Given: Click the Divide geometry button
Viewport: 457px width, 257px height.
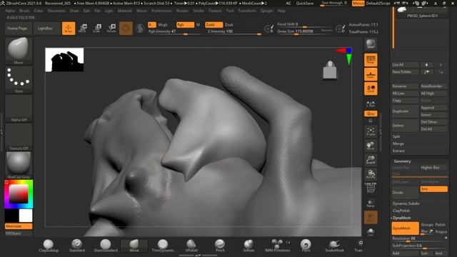Looking at the screenshot, I should pyautogui.click(x=406, y=193).
